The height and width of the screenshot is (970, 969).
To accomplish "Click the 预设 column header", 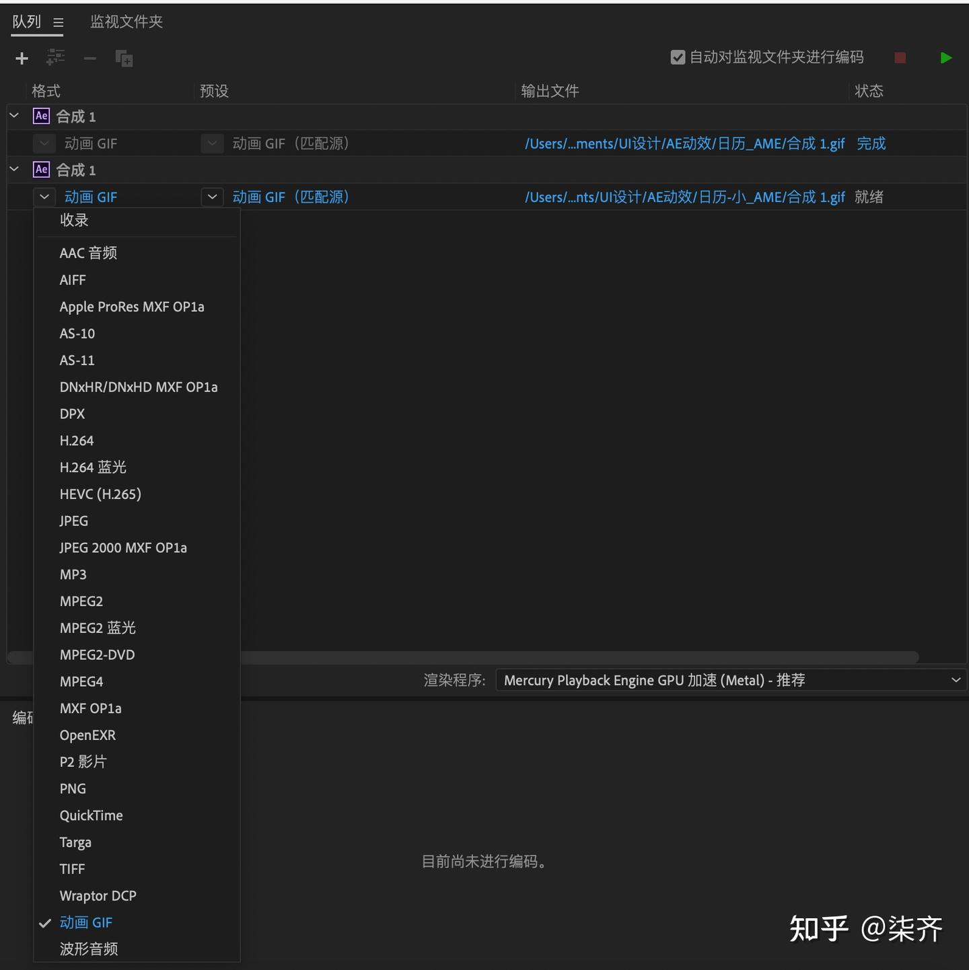I will 214,91.
